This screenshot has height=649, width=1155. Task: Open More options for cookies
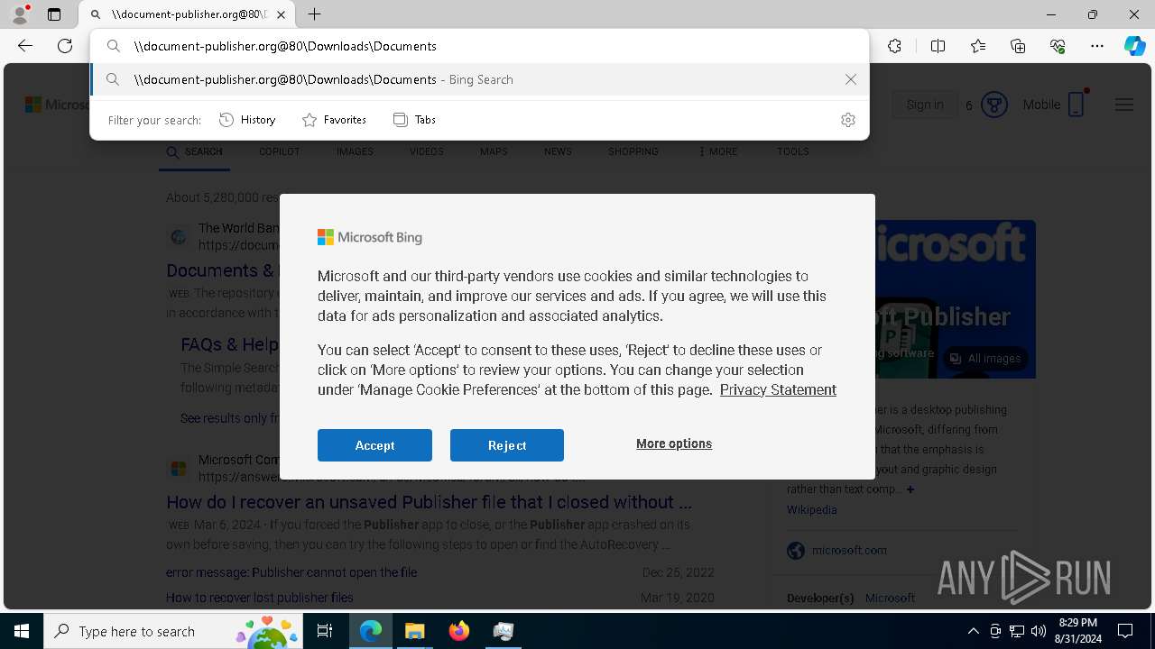pyautogui.click(x=674, y=443)
